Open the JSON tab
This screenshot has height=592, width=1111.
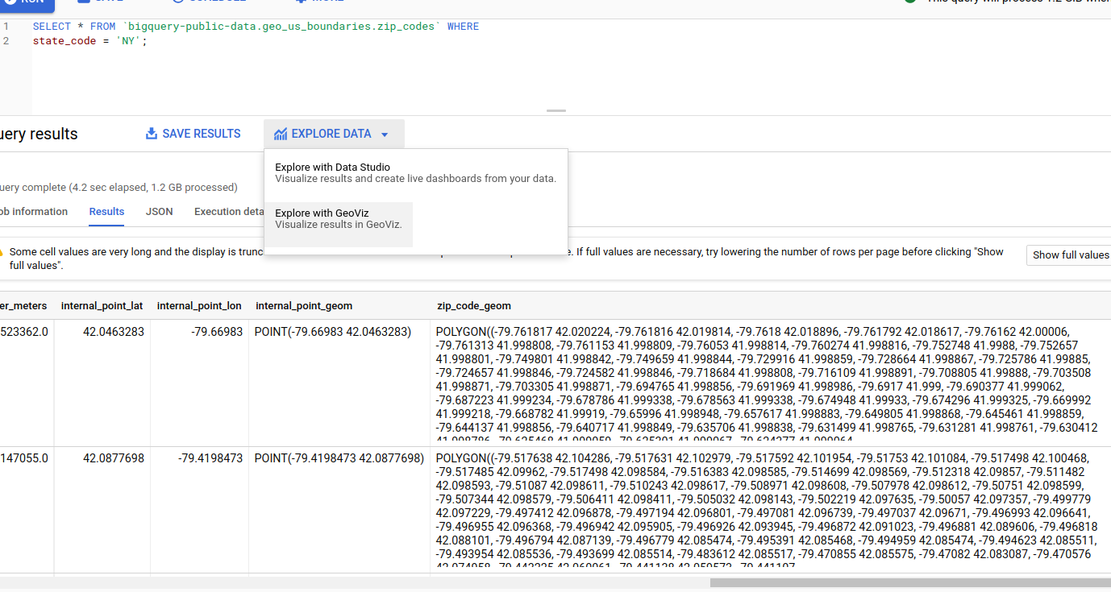click(x=159, y=212)
